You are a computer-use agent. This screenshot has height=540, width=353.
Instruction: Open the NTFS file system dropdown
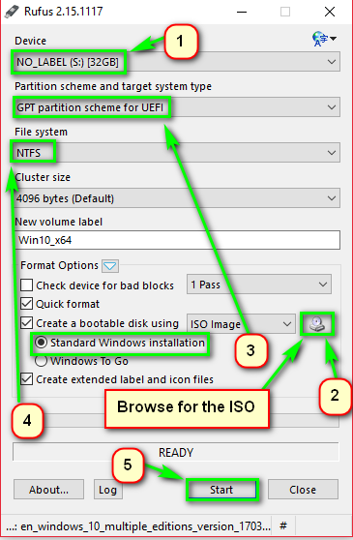click(x=177, y=153)
